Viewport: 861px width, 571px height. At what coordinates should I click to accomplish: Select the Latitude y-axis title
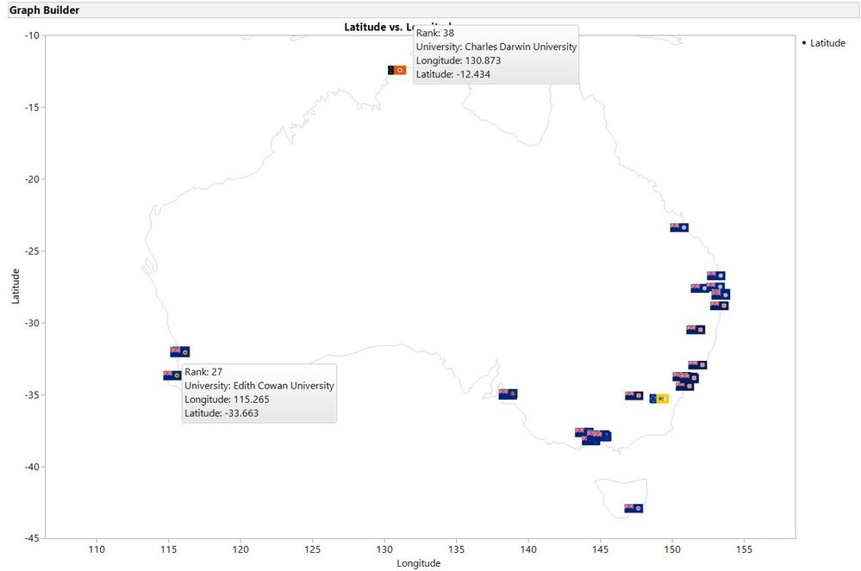coord(16,286)
